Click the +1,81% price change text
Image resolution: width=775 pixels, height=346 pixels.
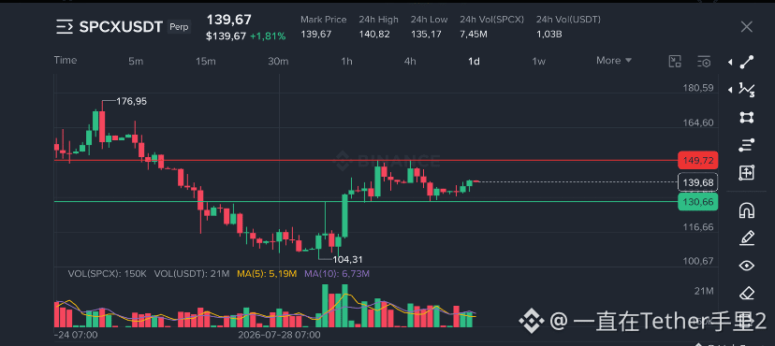268,36
